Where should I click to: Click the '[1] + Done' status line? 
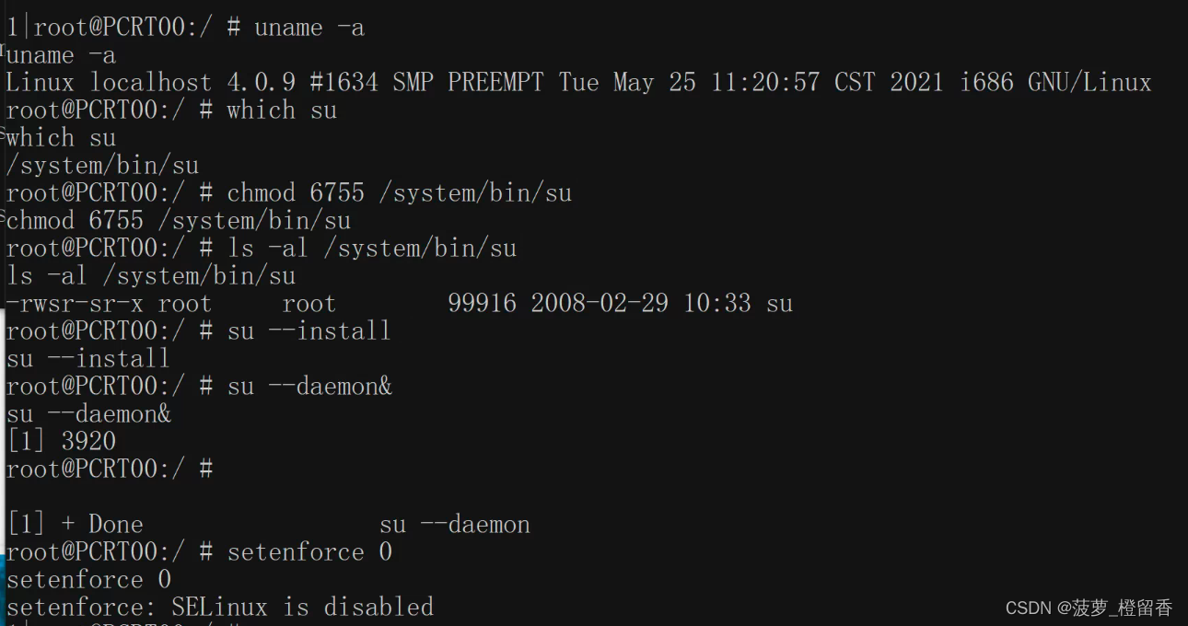(269, 525)
